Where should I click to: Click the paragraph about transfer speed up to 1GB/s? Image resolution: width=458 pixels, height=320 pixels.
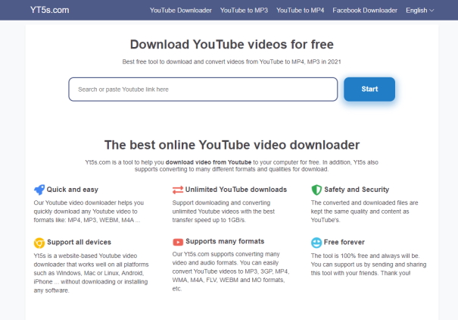tap(223, 212)
